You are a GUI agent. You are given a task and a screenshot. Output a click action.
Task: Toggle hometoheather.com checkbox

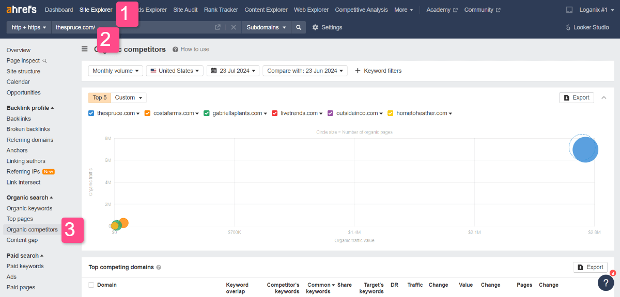coord(391,113)
